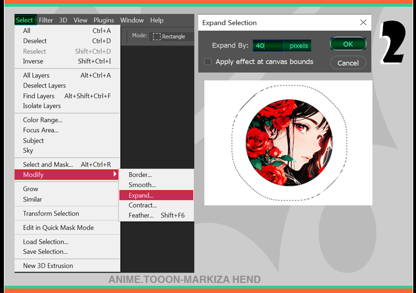Select the All Layers menu item
Image resolution: width=416 pixels, height=293 pixels.
(67, 75)
